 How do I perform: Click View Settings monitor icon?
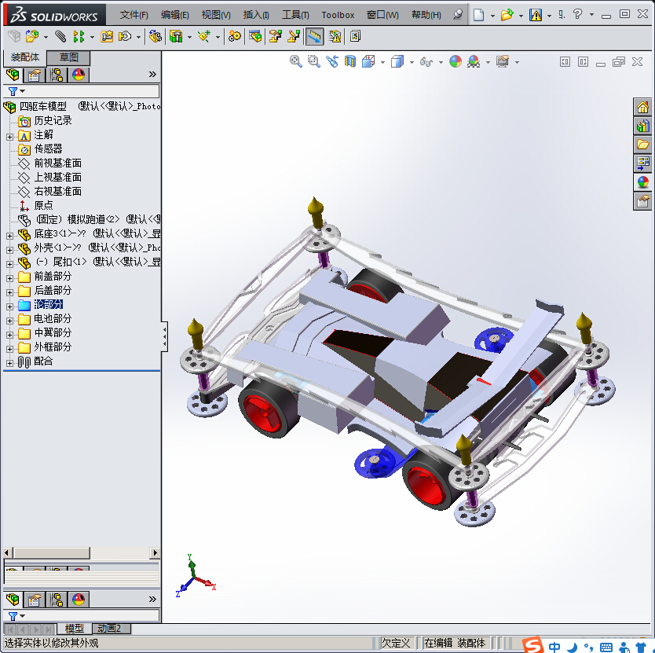(503, 62)
